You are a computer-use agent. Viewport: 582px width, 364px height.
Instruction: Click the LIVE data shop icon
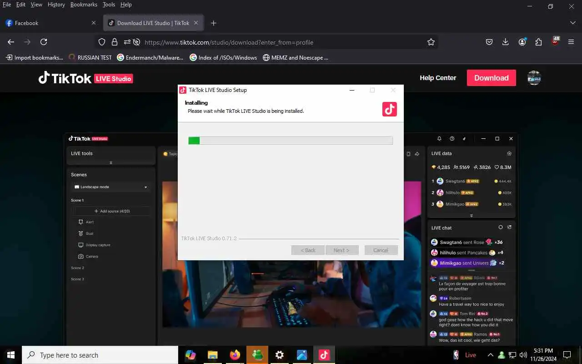(509, 153)
